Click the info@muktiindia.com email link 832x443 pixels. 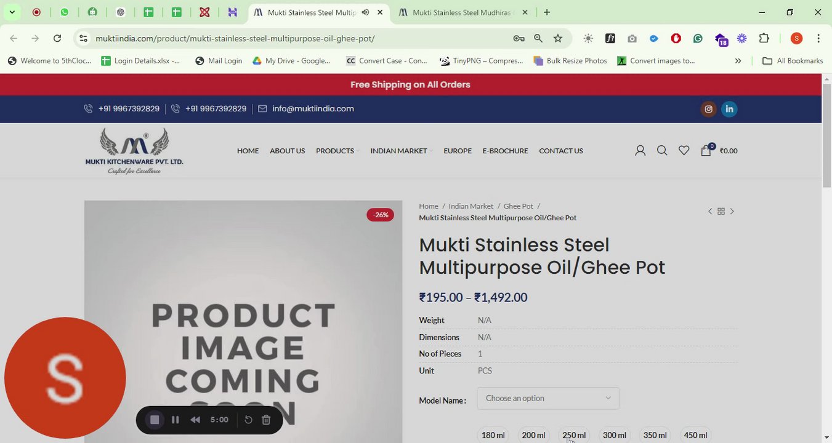coord(313,109)
